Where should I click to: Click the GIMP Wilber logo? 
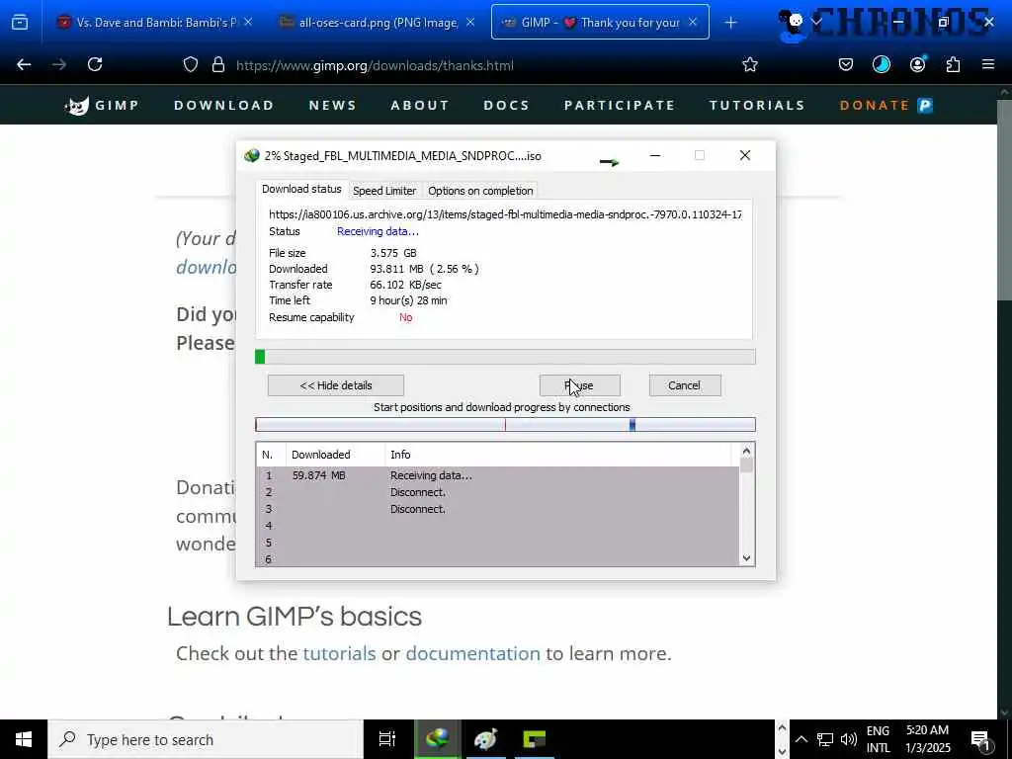click(x=77, y=105)
